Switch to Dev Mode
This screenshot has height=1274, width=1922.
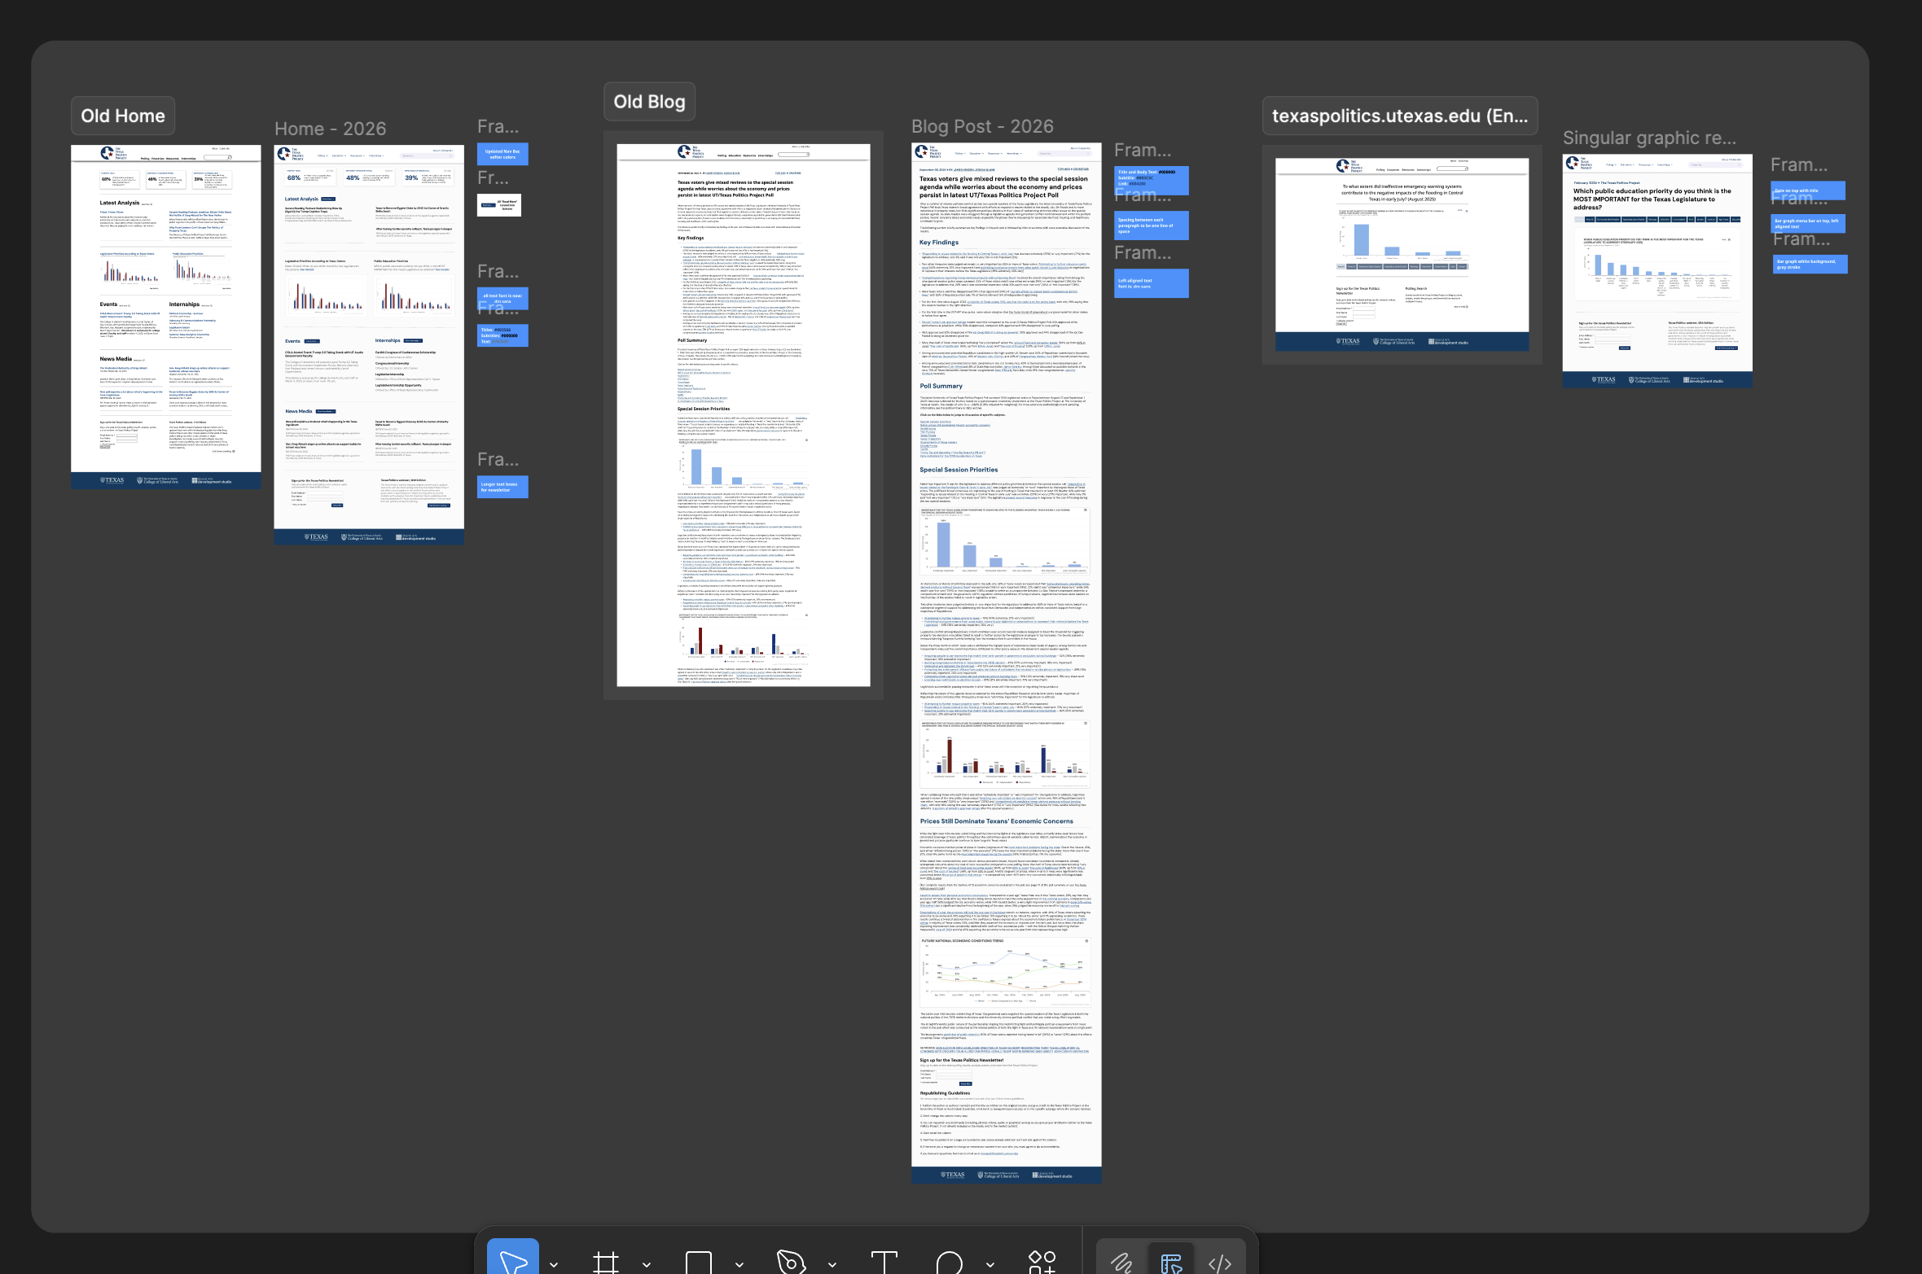[1219, 1263]
